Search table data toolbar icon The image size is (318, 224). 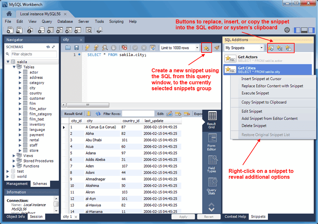click(x=89, y=30)
